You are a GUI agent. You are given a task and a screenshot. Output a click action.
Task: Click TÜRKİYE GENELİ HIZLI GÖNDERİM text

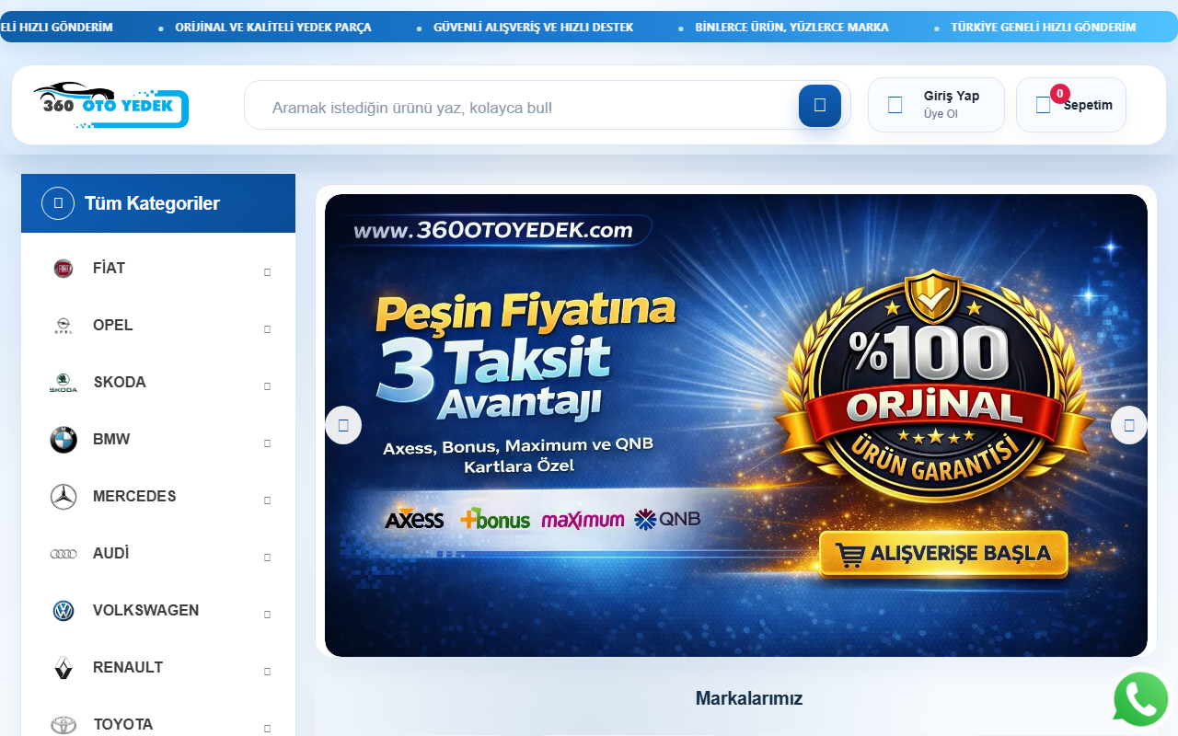point(1044,28)
